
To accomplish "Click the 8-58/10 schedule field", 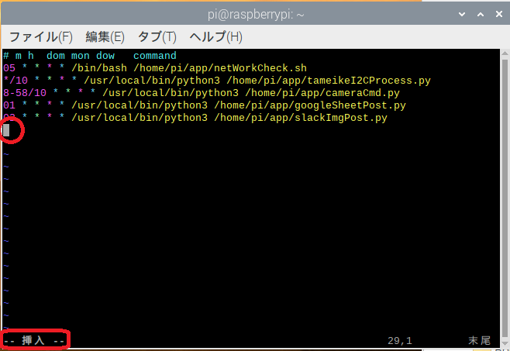I will click(25, 93).
